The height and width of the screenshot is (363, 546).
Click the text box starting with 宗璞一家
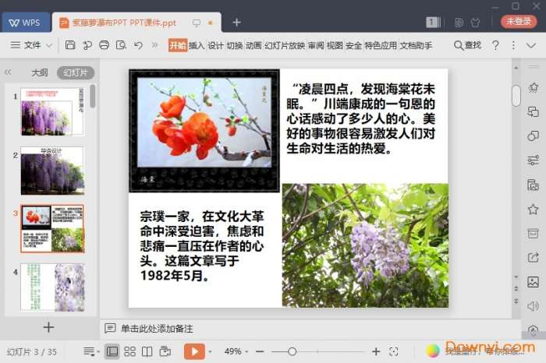[202, 246]
